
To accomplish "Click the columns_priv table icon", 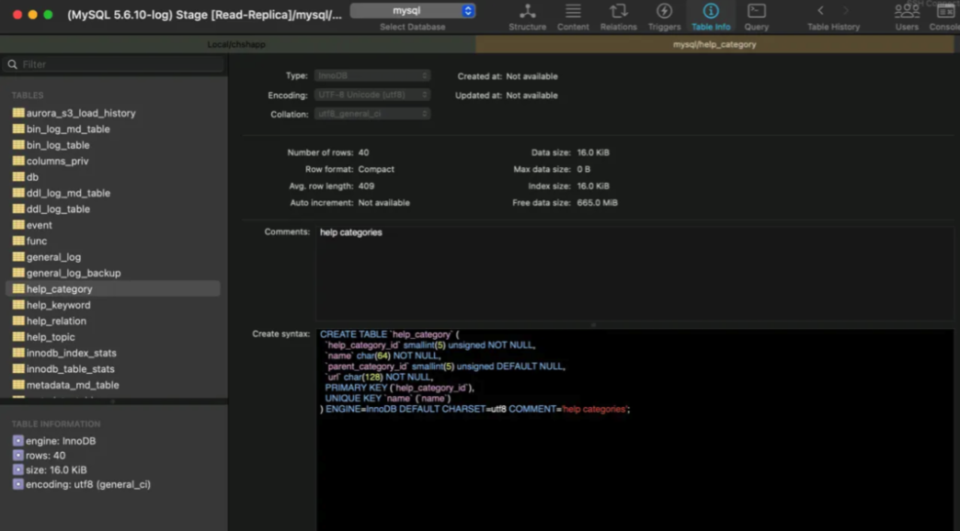I will (x=18, y=161).
